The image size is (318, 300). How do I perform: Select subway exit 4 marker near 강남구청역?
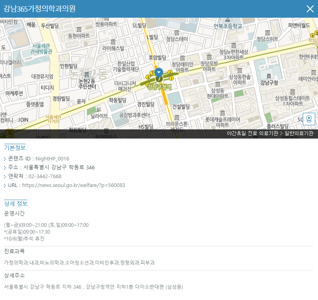170,72
